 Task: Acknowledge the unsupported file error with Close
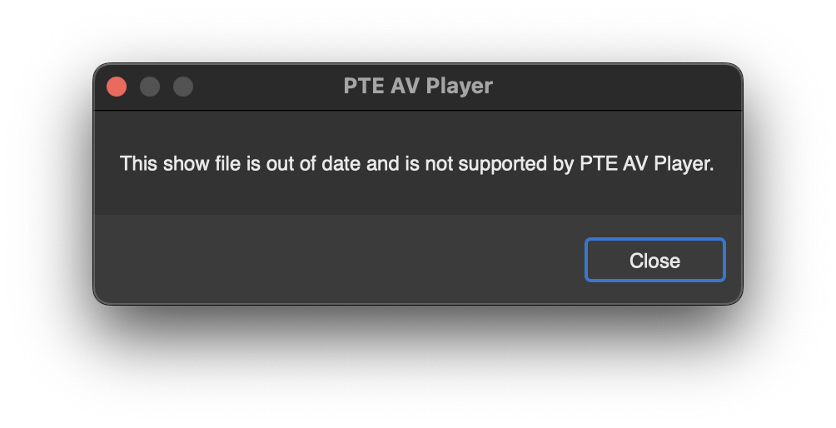(x=654, y=261)
